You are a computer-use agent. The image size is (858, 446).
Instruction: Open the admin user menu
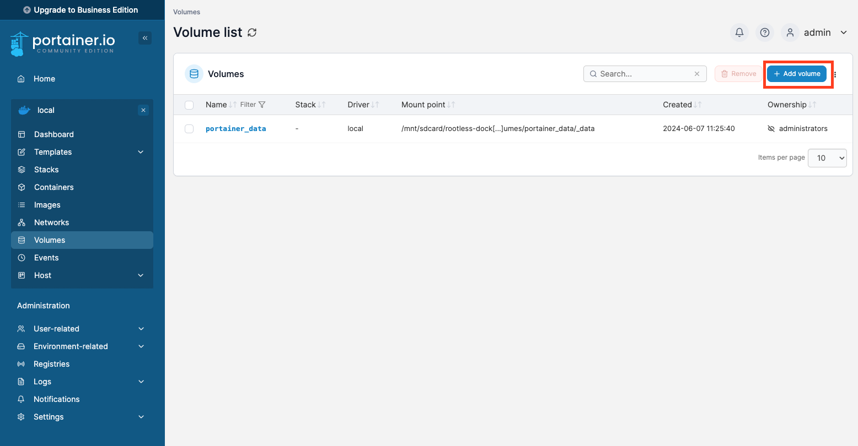(x=816, y=32)
